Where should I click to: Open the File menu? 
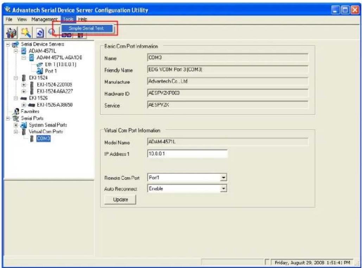(9, 19)
